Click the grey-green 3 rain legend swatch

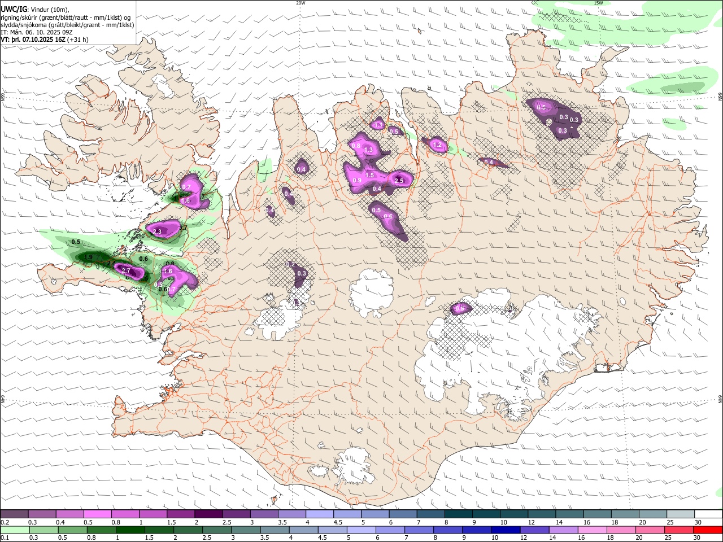point(246,530)
